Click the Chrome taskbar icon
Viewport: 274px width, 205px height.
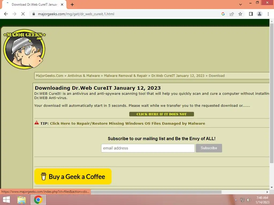[38, 200]
